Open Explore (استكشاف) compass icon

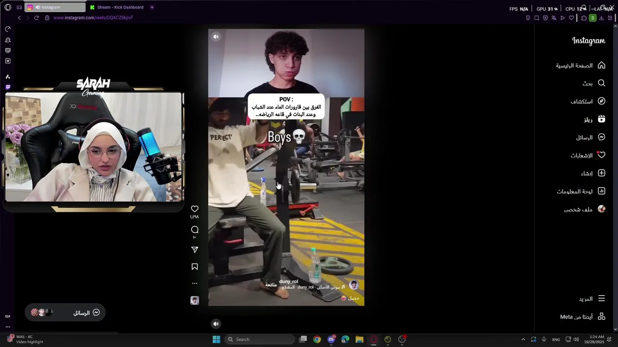601,101
